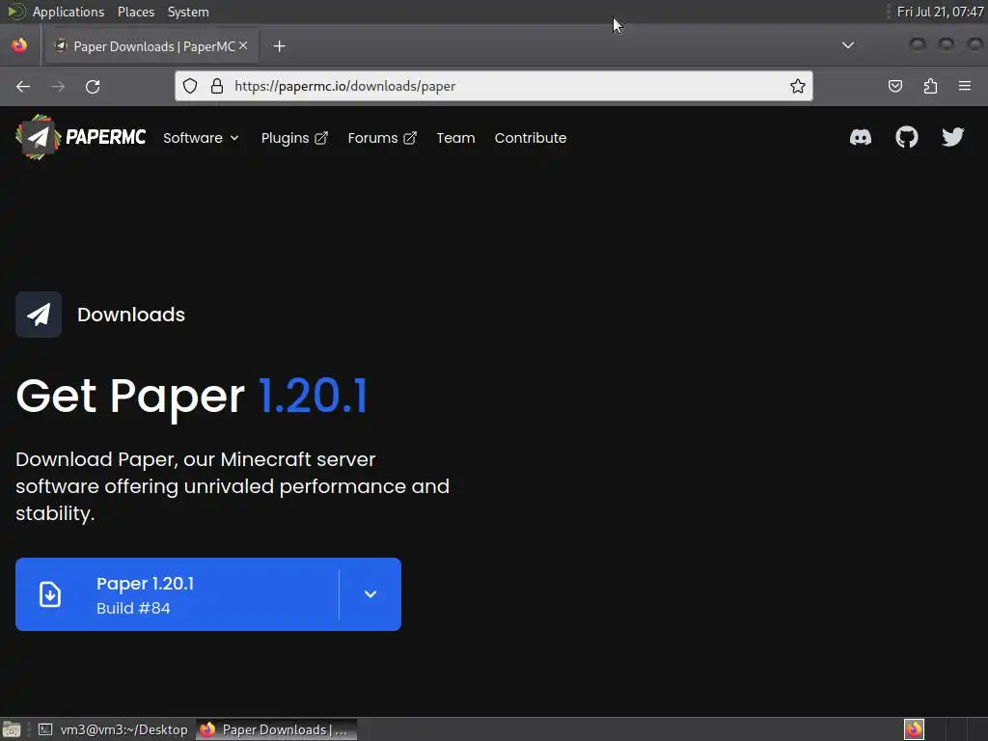Bookmark the page with the star icon
The width and height of the screenshot is (988, 741).
coord(798,86)
